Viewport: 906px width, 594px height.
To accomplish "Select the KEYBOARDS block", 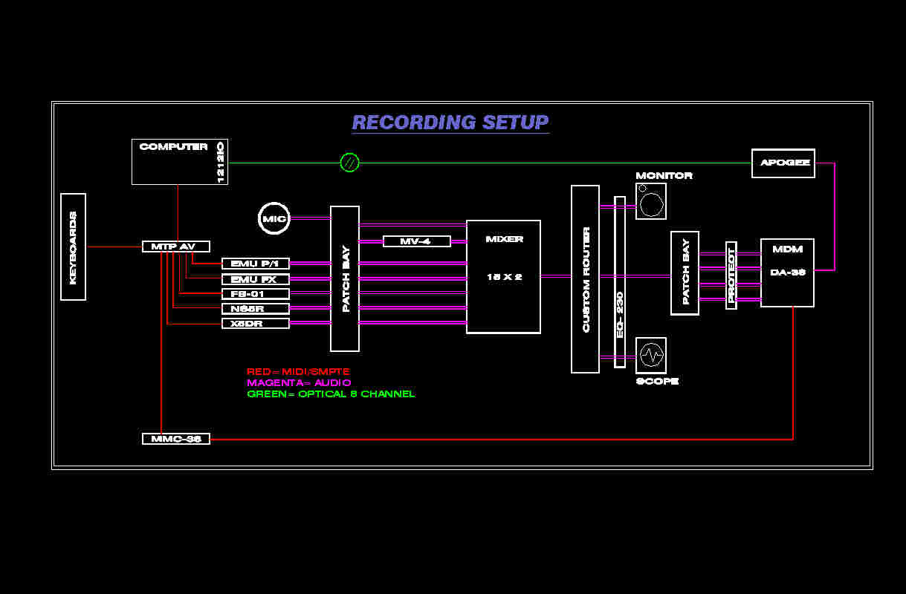I will click(x=73, y=247).
